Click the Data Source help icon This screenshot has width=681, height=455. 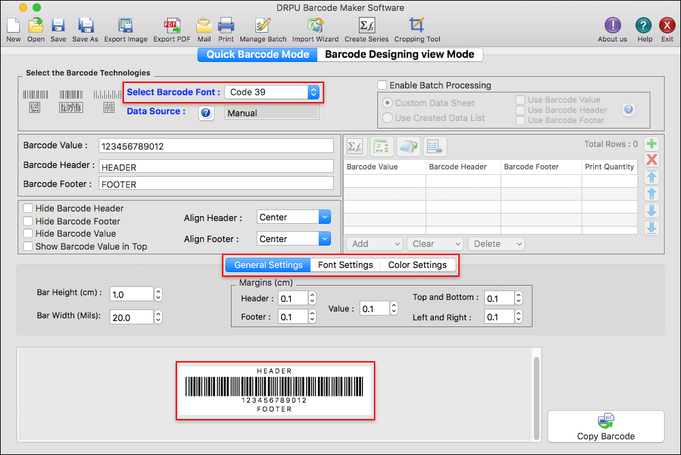pyautogui.click(x=206, y=113)
